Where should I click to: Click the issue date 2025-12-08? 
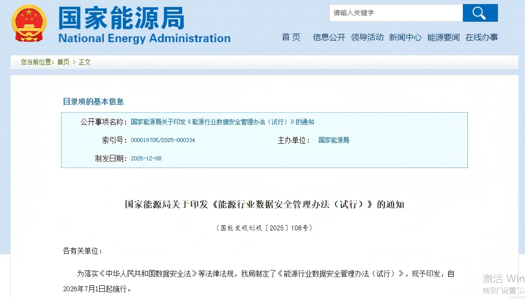coord(146,159)
